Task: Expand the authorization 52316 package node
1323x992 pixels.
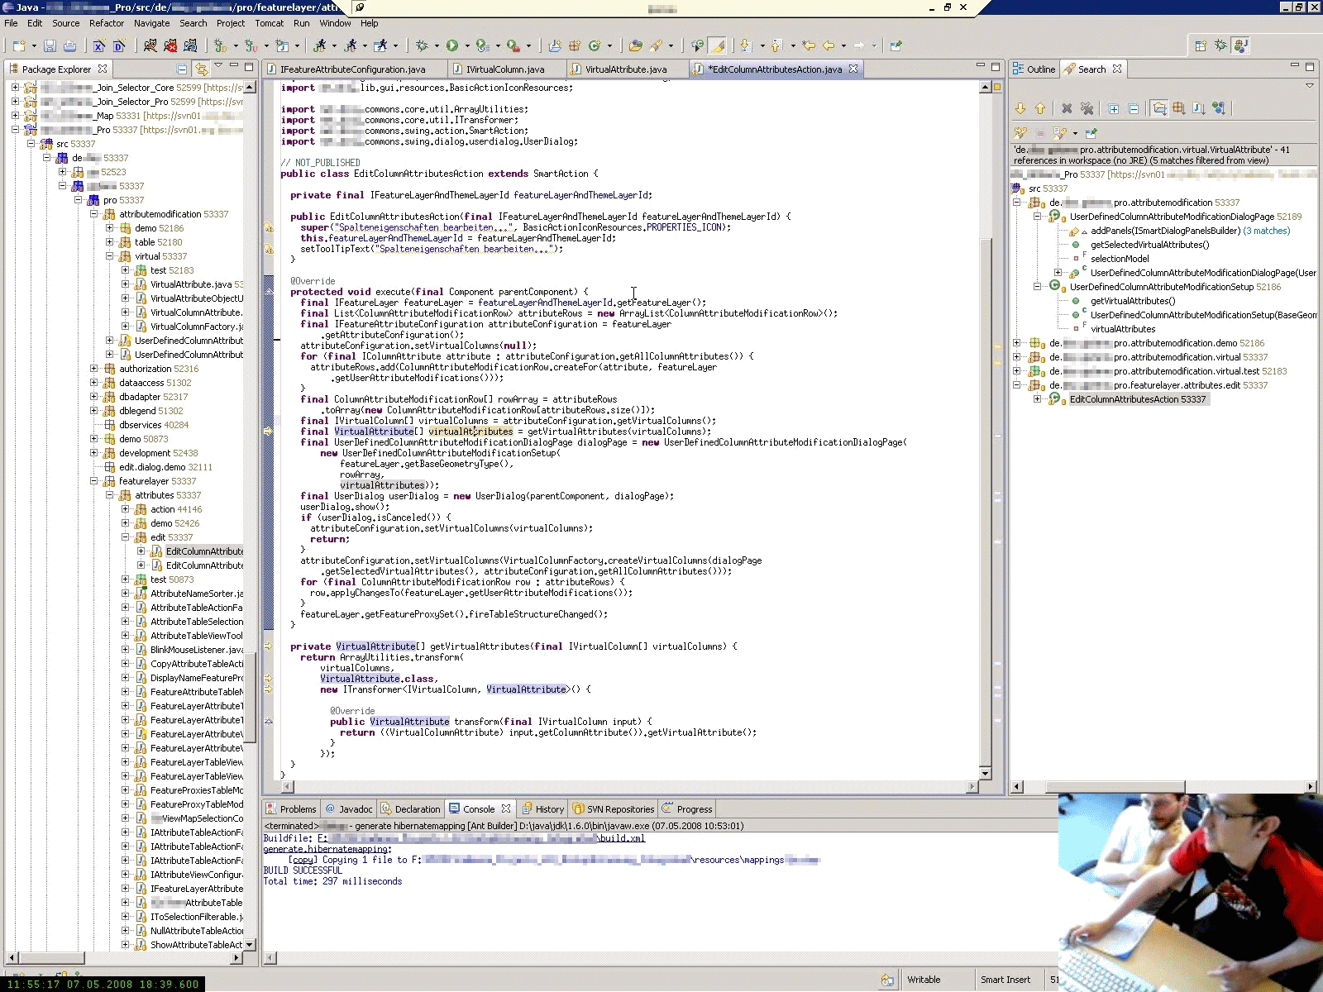Action: click(x=94, y=369)
